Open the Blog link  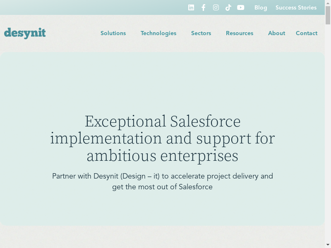261,7
